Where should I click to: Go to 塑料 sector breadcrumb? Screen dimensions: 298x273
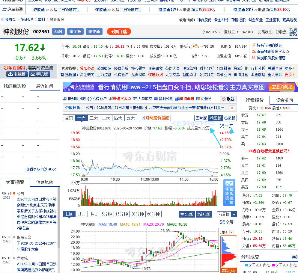point(41,19)
